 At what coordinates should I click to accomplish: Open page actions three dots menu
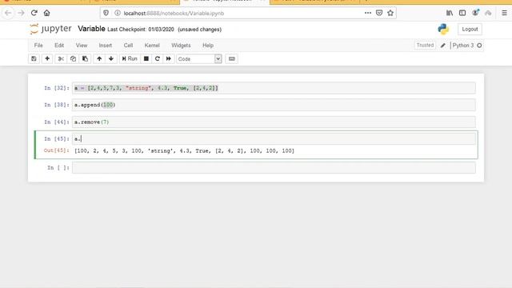click(x=368, y=13)
